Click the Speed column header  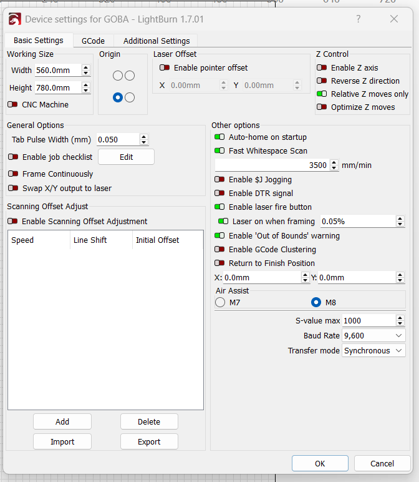39,240
